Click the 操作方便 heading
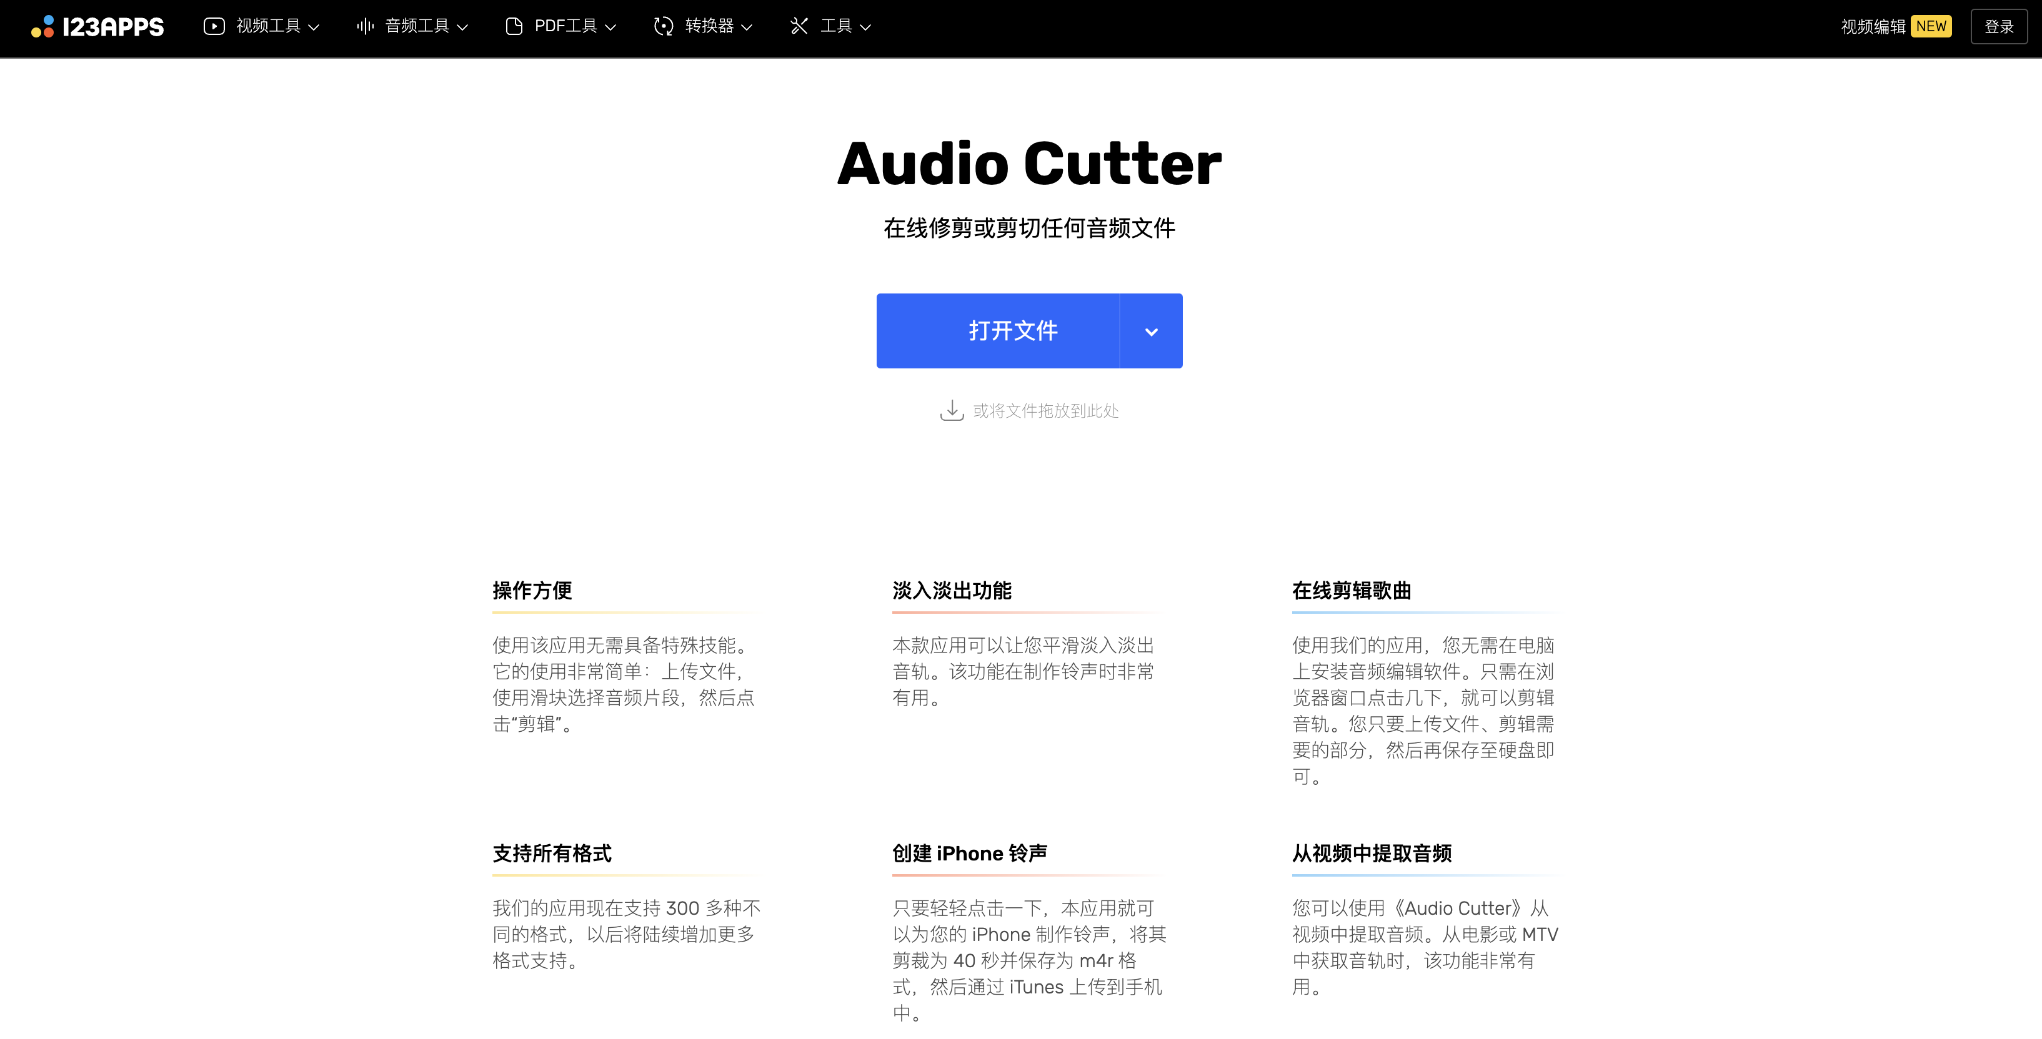The width and height of the screenshot is (2042, 1039). coord(532,590)
